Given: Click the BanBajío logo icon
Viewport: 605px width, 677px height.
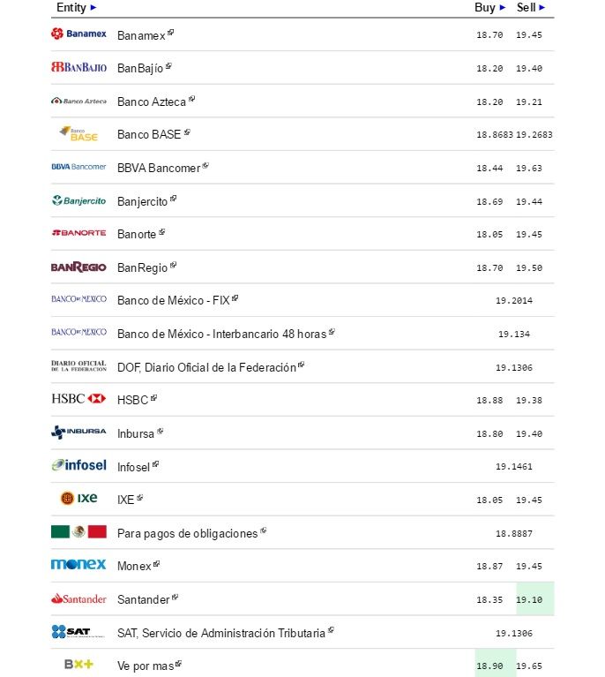Looking at the screenshot, I should 78,67.
